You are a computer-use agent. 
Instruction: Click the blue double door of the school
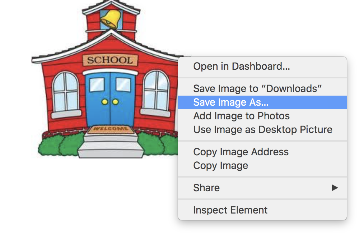point(110,99)
